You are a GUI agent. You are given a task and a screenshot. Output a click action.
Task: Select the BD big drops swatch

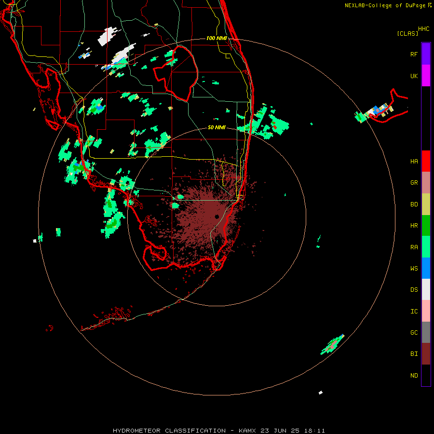[426, 204]
